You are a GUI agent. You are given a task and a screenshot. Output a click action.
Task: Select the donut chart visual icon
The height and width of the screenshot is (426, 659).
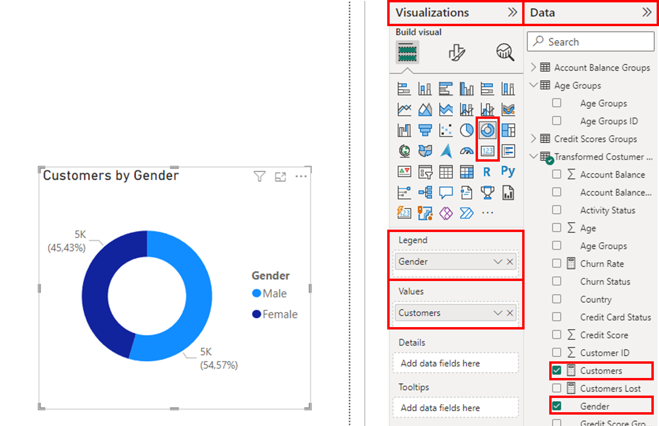tap(487, 129)
